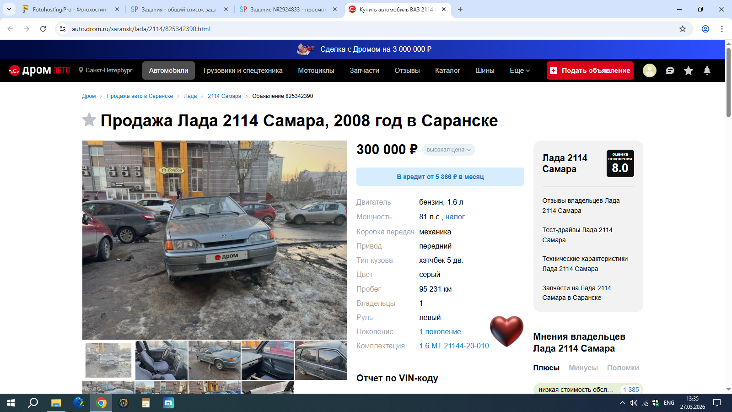The height and width of the screenshot is (412, 732).
Task: Open 'Отзывы владельцев Лада 2114 Самара'
Action: click(581, 206)
